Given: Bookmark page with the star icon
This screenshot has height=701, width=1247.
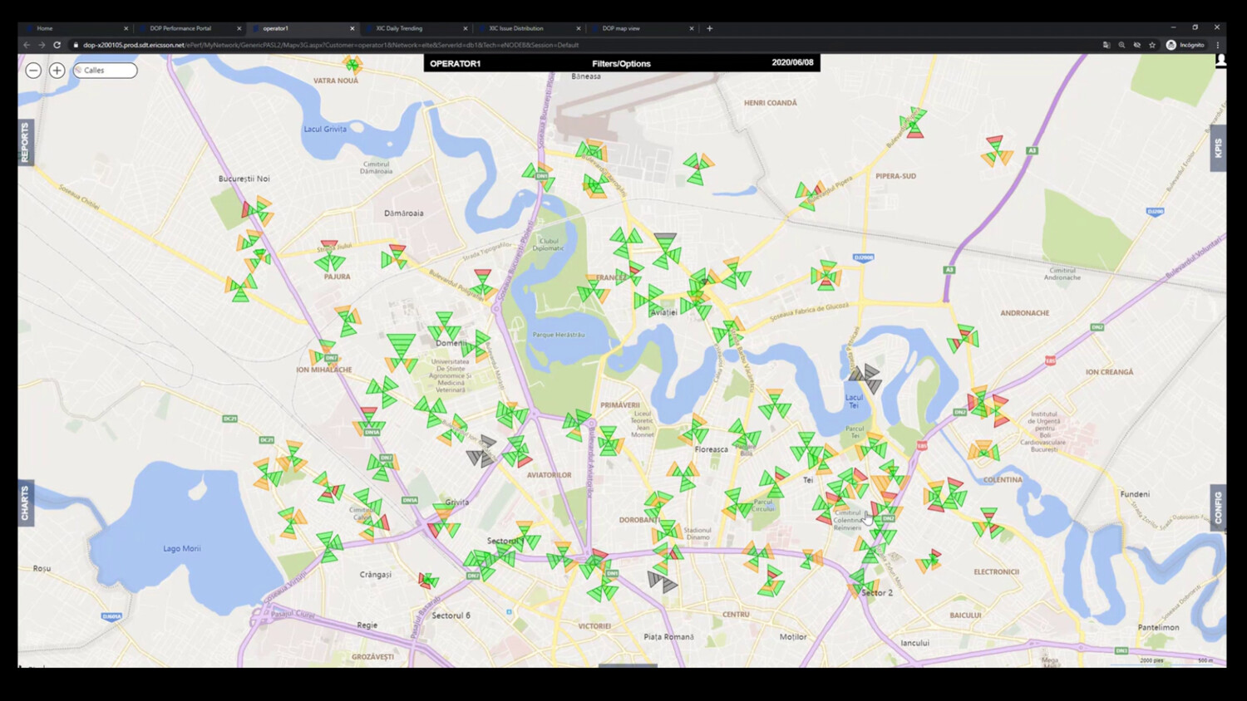Looking at the screenshot, I should pos(1152,45).
